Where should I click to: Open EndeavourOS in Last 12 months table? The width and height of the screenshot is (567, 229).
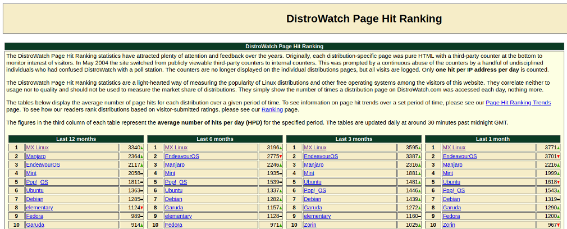click(x=43, y=164)
